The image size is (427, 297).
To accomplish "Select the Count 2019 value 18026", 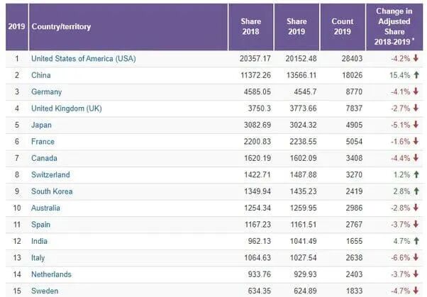I will pyautogui.click(x=353, y=75).
